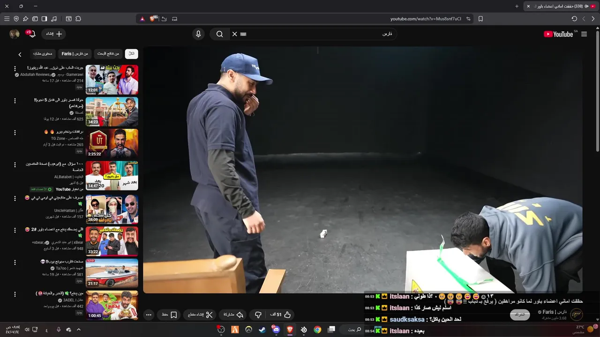Click the Create clip scissors button
The image size is (600, 337).
(201, 315)
